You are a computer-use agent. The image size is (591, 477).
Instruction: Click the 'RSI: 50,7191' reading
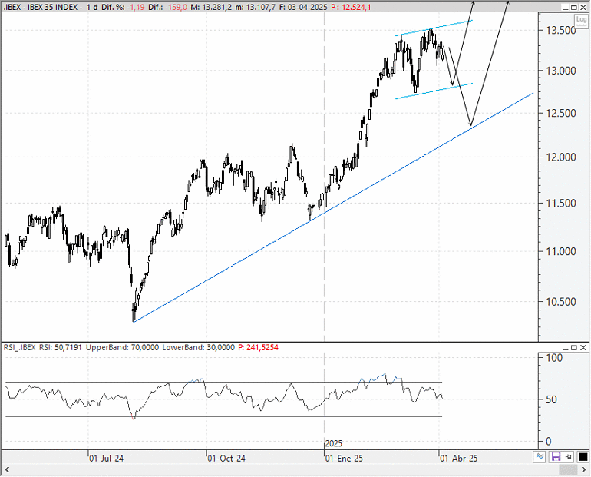[61, 347]
